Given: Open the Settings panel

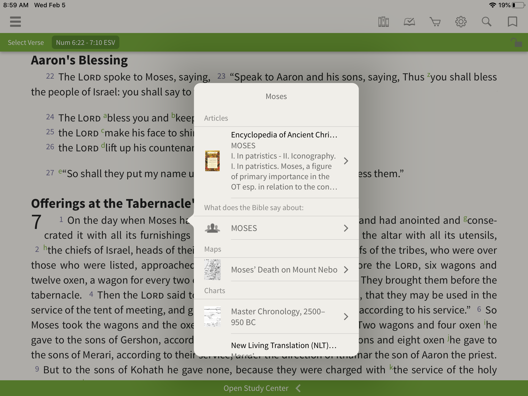Looking at the screenshot, I should tap(461, 22).
